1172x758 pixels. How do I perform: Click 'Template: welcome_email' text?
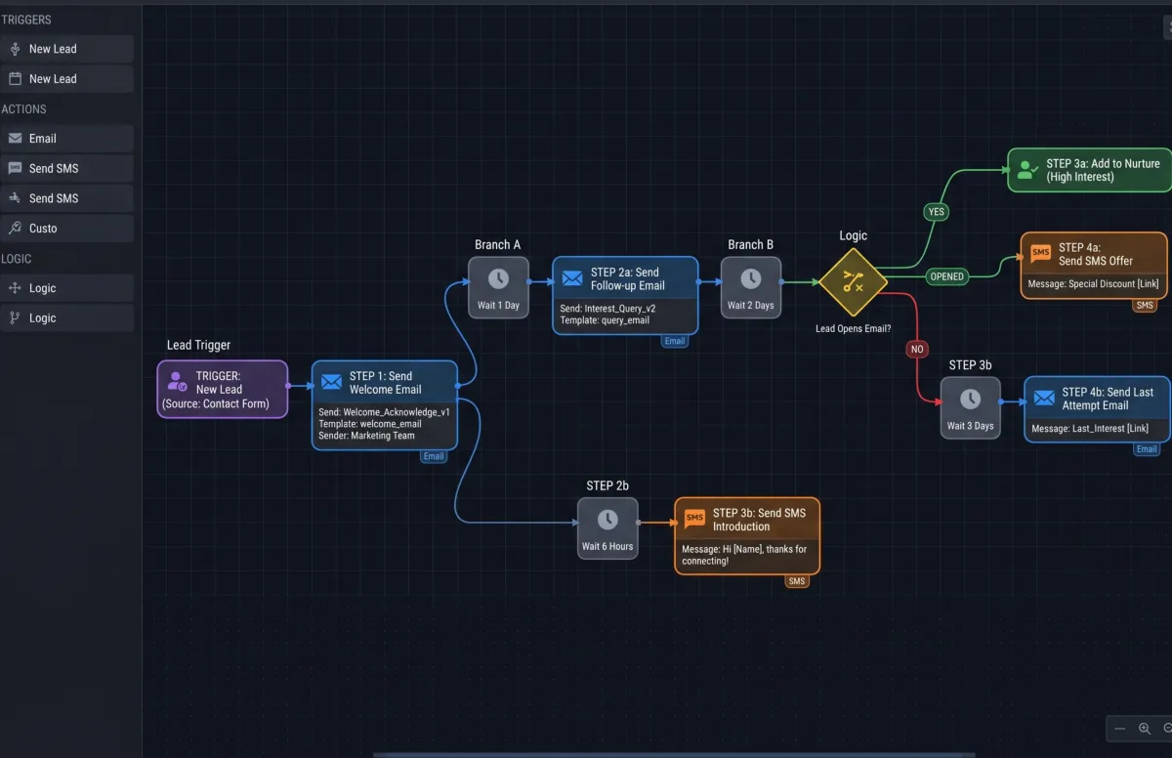click(x=370, y=424)
